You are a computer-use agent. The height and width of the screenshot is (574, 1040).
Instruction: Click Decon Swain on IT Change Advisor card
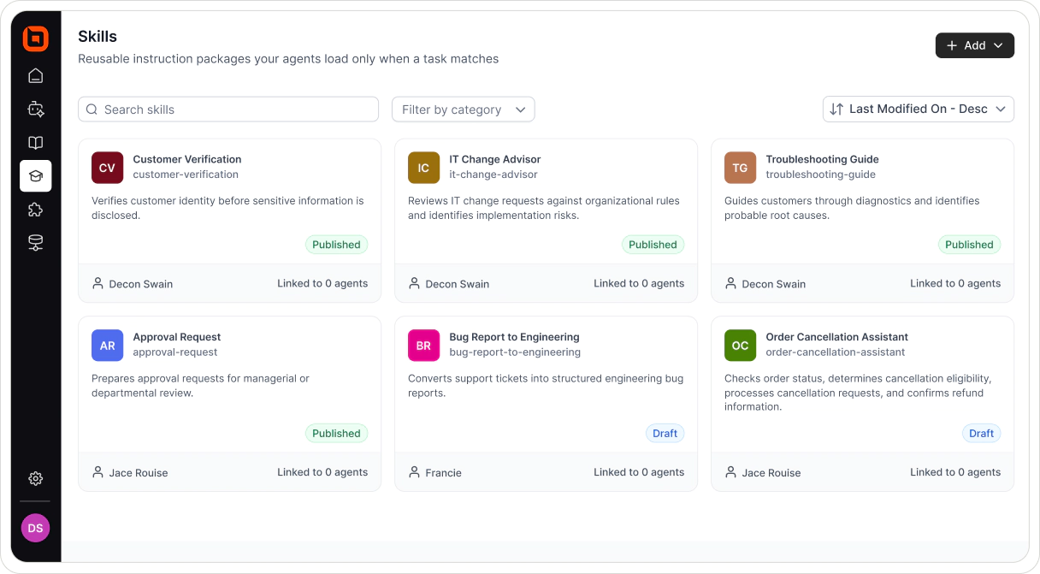click(x=458, y=284)
